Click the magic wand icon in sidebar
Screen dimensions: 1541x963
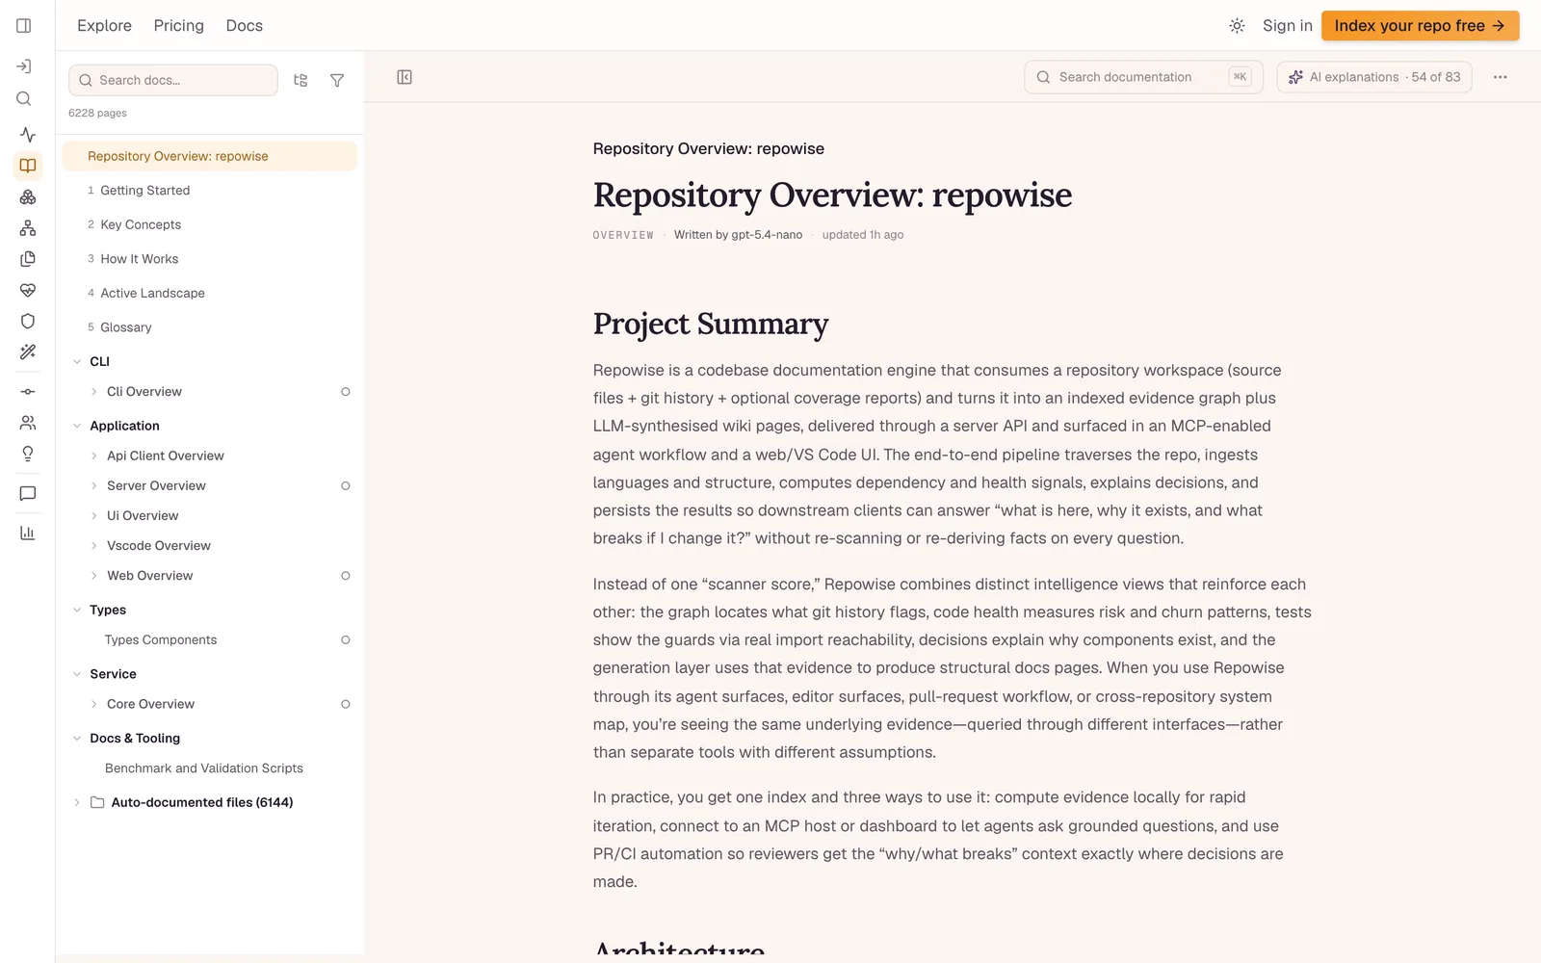click(x=28, y=352)
